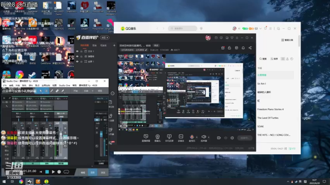Adjust channel 4 volume fader in mixer

coord(61,134)
